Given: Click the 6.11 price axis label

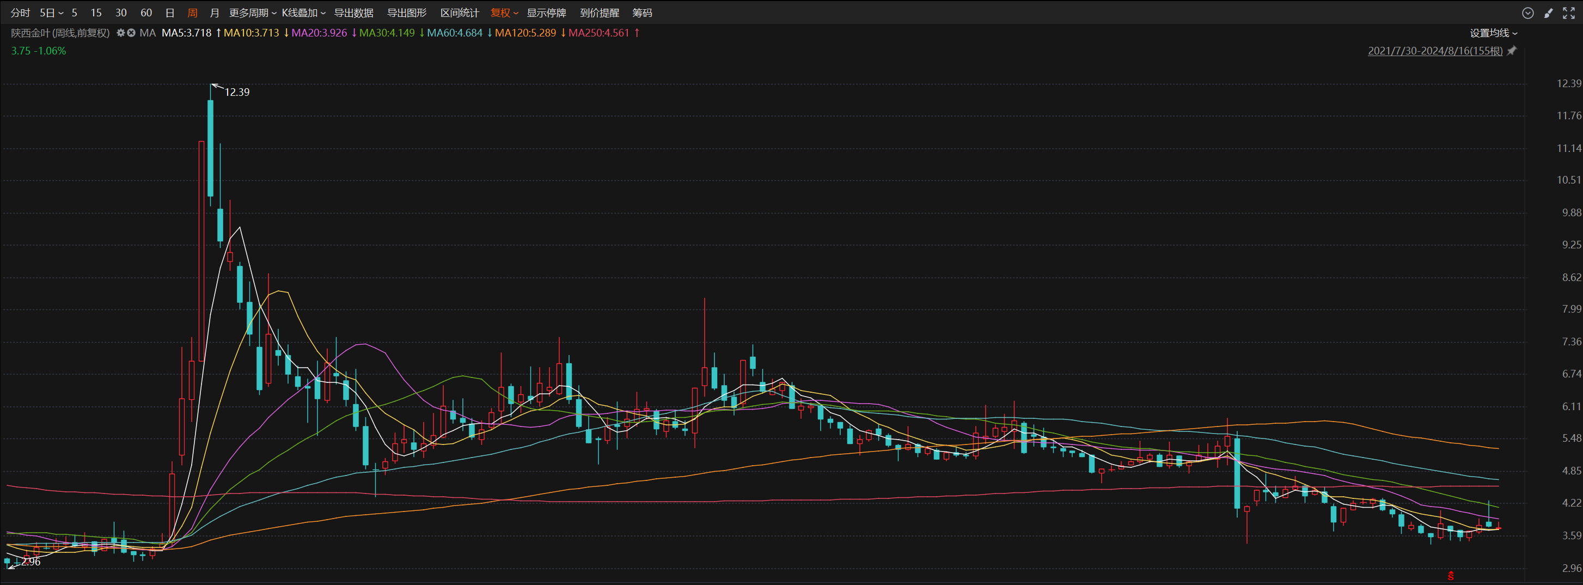Looking at the screenshot, I should 1572,406.
